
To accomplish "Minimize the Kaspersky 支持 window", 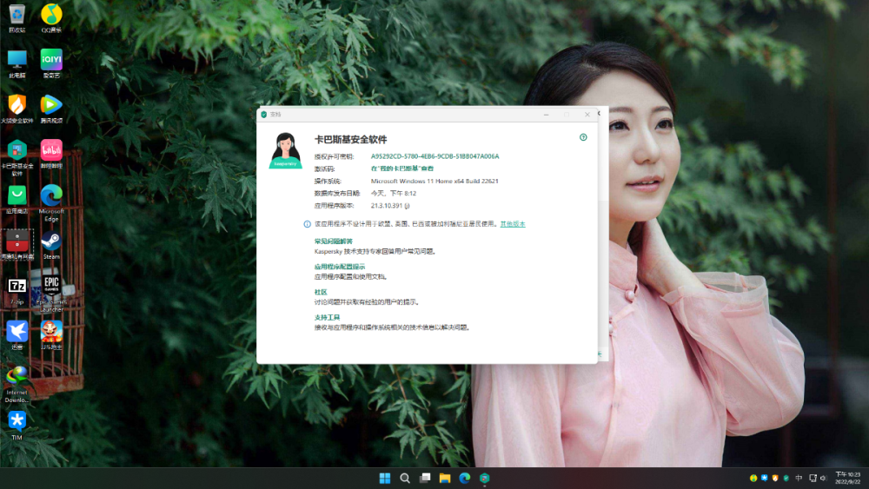I will [x=546, y=115].
